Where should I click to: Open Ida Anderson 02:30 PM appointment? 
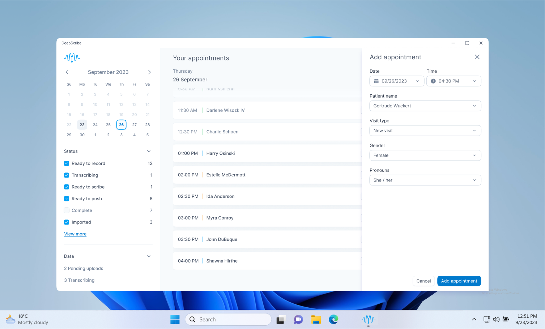(267, 196)
